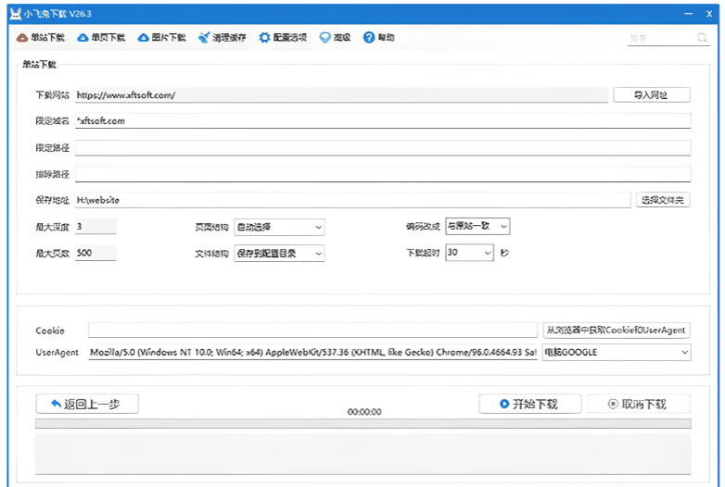Click into the empty Cookie input field

312,331
